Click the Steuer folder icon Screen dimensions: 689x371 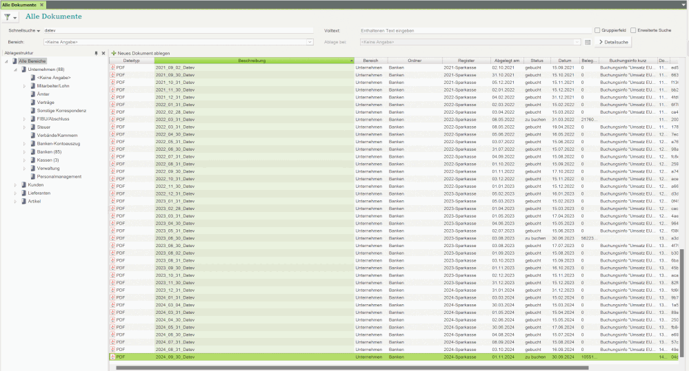pyautogui.click(x=33, y=127)
